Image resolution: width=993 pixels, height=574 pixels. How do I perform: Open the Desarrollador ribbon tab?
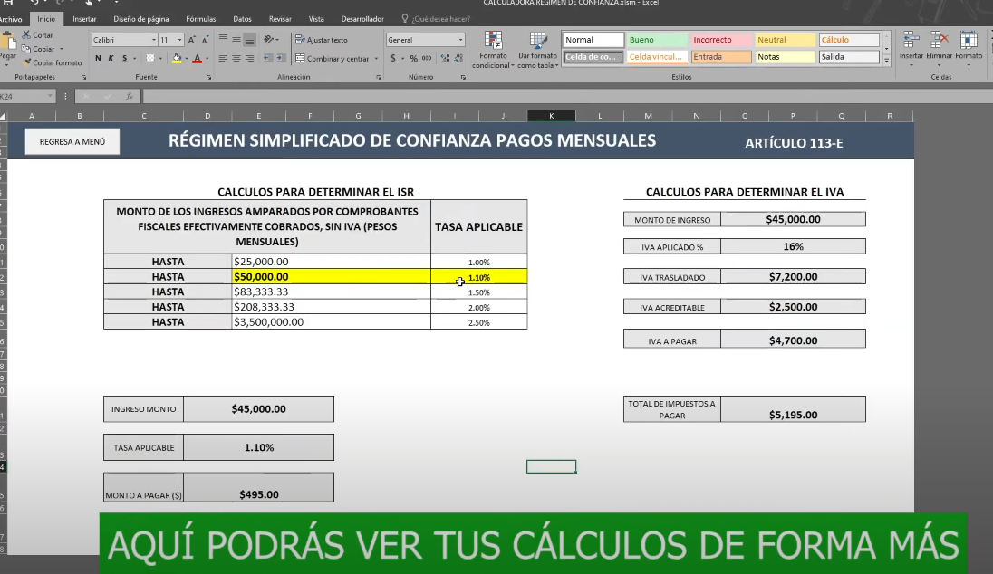click(361, 17)
